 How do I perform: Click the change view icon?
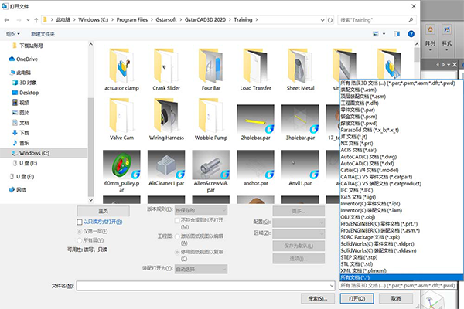(376, 34)
